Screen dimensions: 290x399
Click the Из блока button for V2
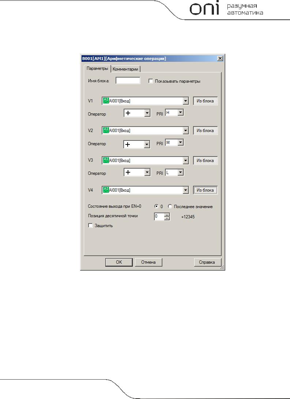(x=205, y=131)
